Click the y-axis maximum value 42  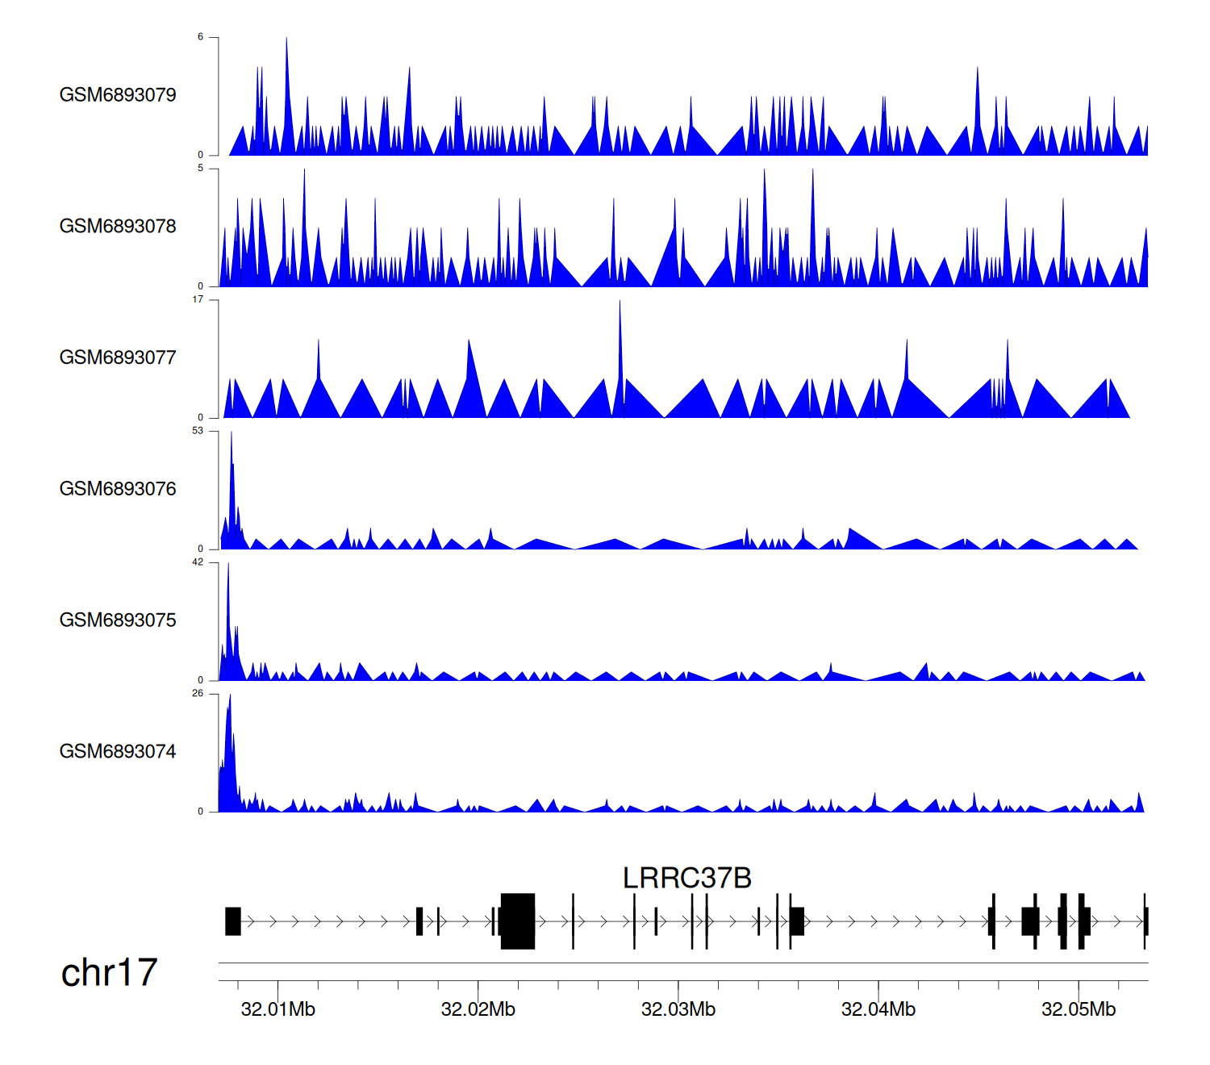click(x=198, y=562)
